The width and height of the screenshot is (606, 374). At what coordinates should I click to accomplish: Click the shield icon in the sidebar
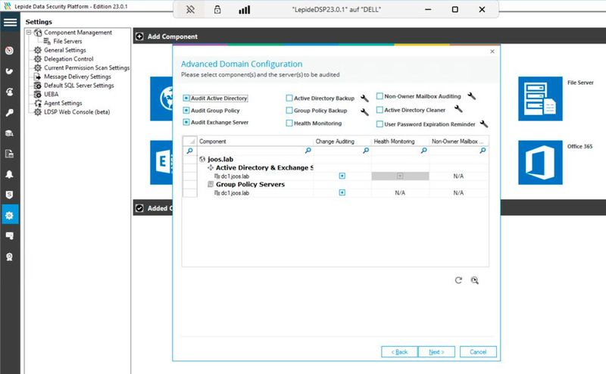click(10, 195)
